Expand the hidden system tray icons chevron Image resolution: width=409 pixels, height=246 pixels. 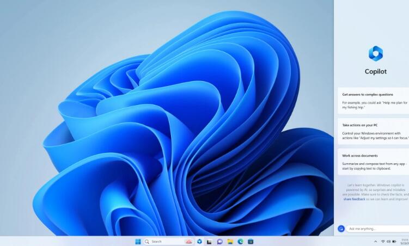375,241
